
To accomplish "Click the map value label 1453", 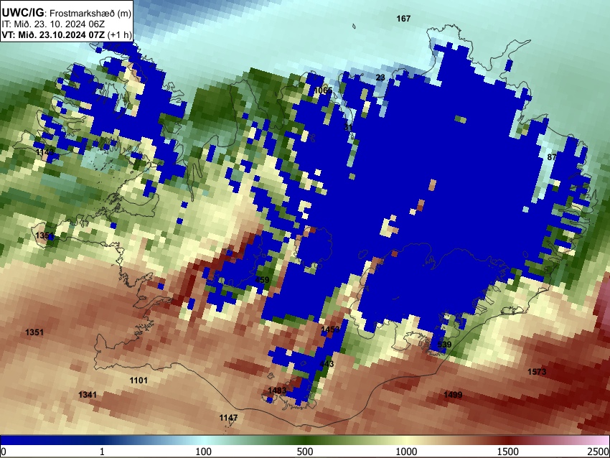I will coord(330,330).
